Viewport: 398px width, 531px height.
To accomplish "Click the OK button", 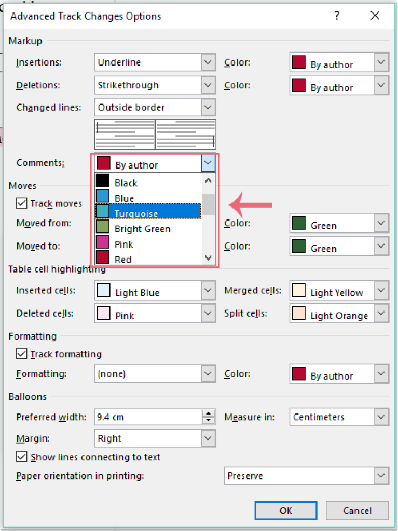I will [285, 510].
